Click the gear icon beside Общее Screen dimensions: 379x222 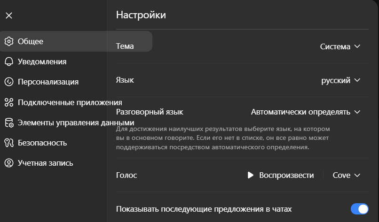9,41
